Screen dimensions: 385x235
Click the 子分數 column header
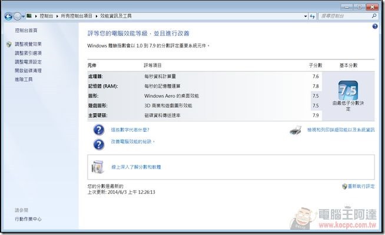316,65
